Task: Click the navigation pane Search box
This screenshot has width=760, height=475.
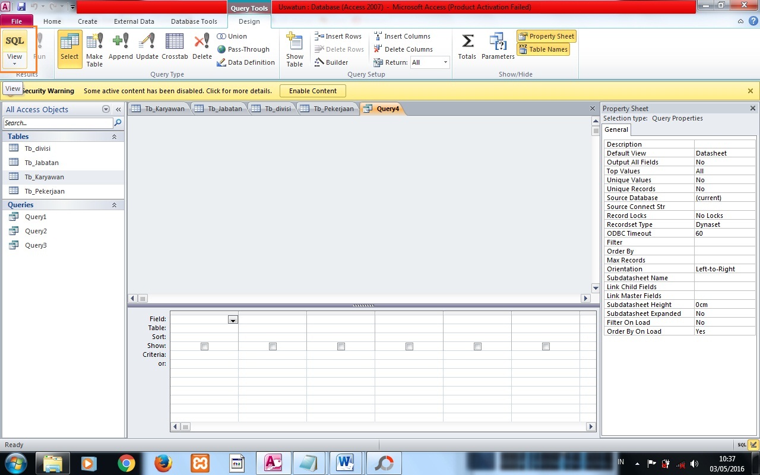Action: pyautogui.click(x=58, y=123)
